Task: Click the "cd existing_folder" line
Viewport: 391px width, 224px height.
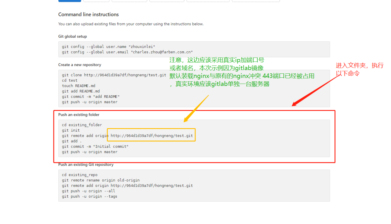Action: click(x=82, y=125)
